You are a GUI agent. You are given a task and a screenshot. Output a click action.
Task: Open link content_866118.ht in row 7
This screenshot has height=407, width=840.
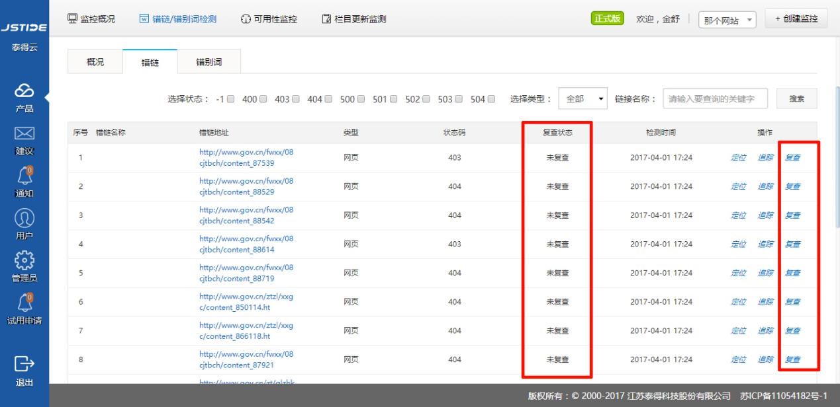[x=246, y=330]
